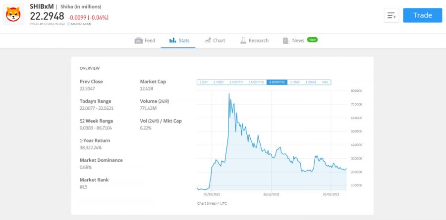Screen dimensions: 446x220
Task: Select the 1 MONTH chart range
Action: click(x=236, y=83)
